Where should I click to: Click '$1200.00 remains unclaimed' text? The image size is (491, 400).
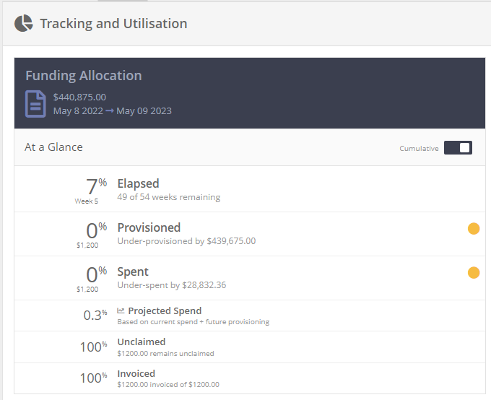click(165, 354)
